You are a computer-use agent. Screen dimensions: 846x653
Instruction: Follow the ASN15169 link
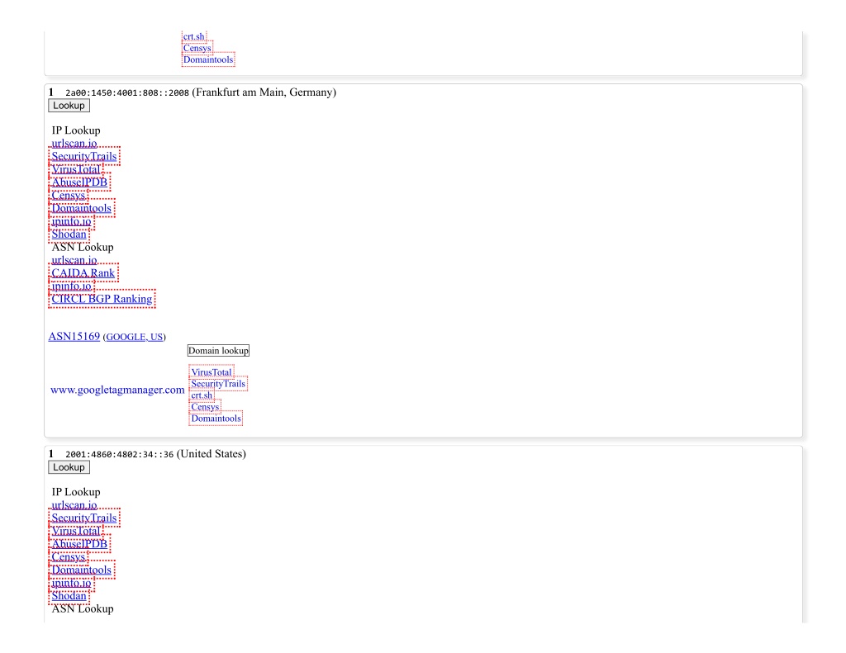click(x=74, y=337)
